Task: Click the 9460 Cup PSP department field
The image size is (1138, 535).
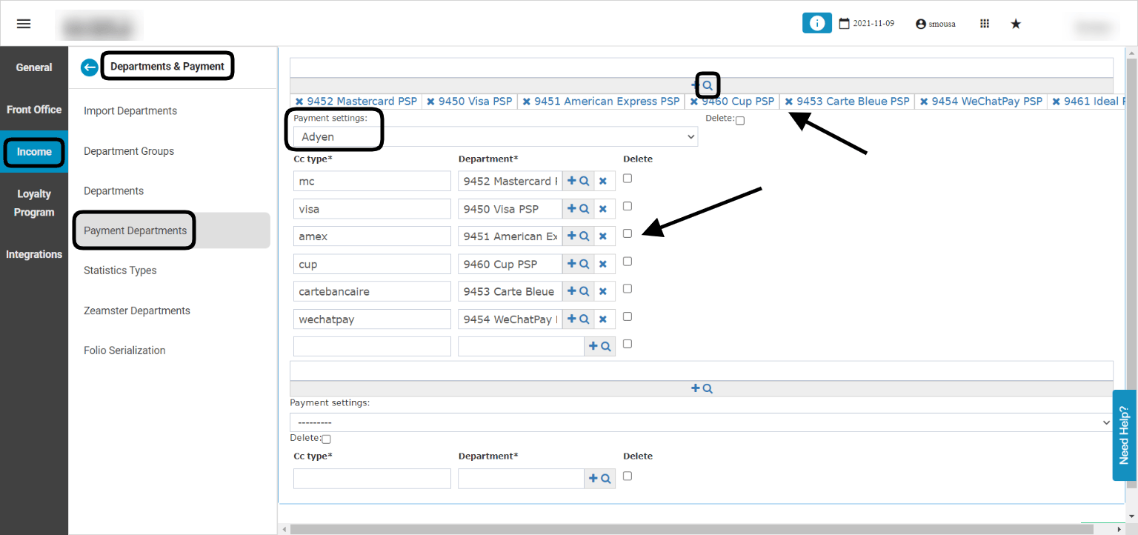Action: coord(510,264)
